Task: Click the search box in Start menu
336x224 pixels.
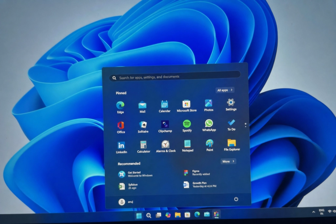Action: 175,76
